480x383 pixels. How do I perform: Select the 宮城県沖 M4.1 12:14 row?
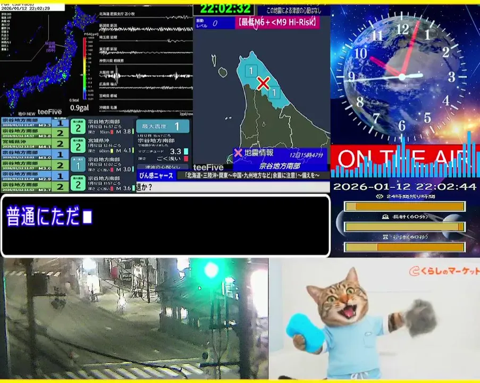coord(35,144)
